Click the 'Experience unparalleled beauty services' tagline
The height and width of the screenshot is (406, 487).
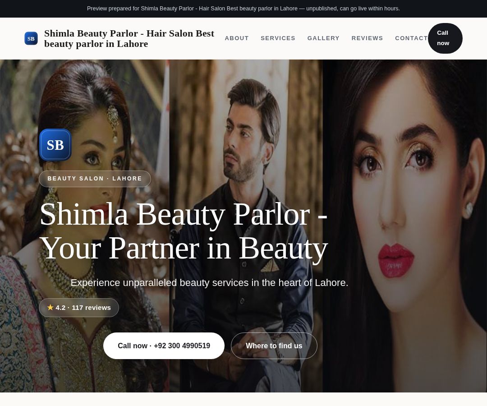pos(209,283)
